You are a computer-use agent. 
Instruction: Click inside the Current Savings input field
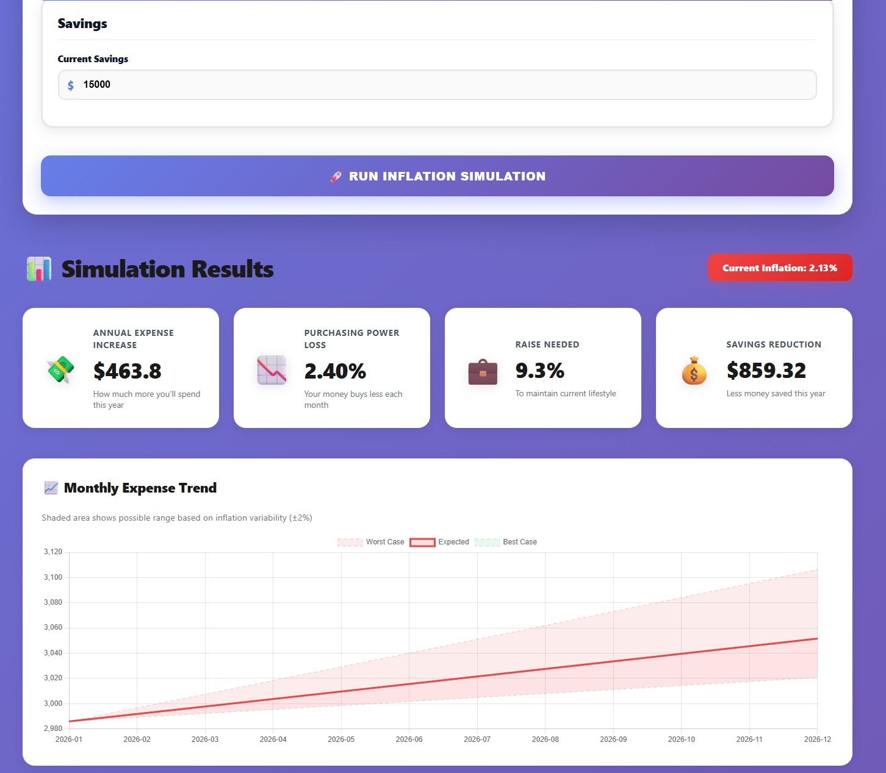pos(437,85)
